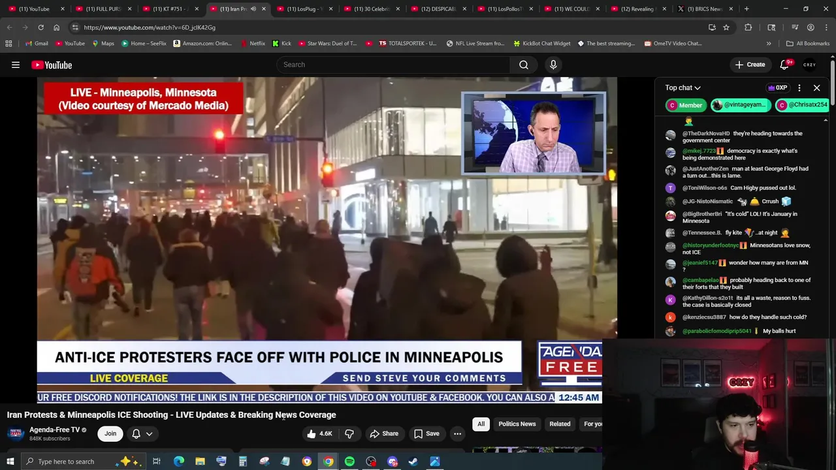Screen dimensions: 836x470
Task: Click the Agenda-Free TV channel avatar
Action: [16, 433]
